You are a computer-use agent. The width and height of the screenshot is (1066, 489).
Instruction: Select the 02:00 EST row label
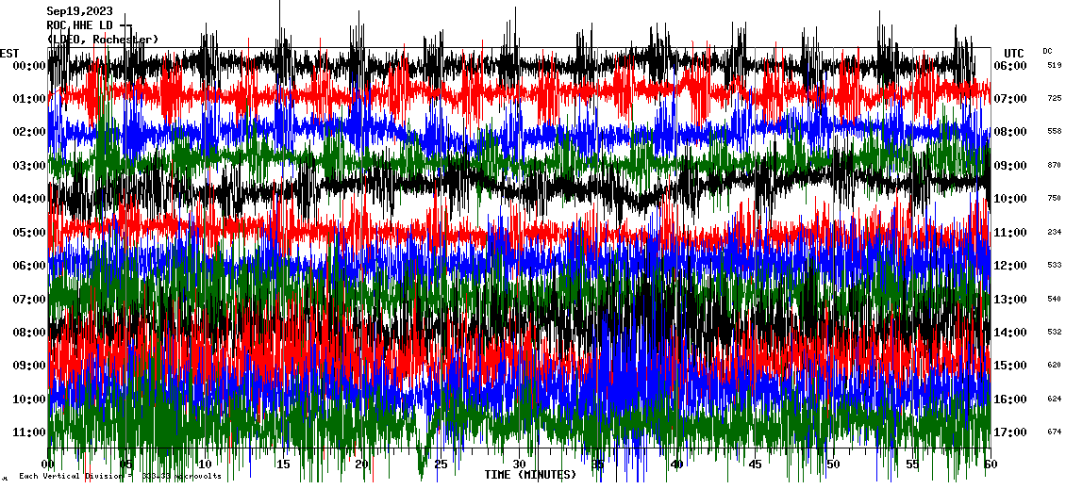click(29, 132)
